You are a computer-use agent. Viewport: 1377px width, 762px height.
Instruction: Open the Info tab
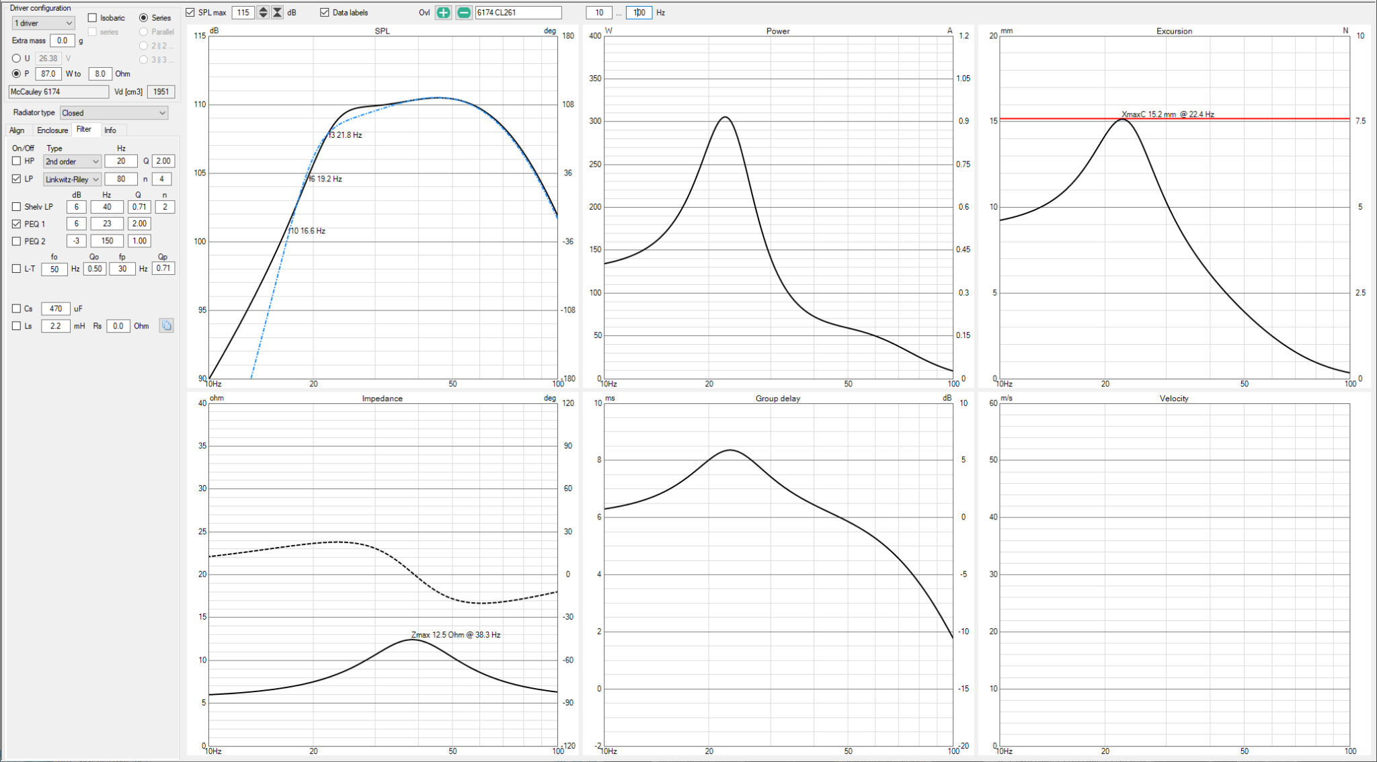pos(110,130)
